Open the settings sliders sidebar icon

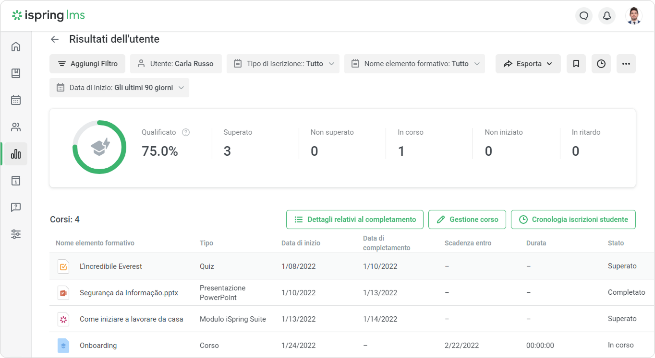pos(16,234)
